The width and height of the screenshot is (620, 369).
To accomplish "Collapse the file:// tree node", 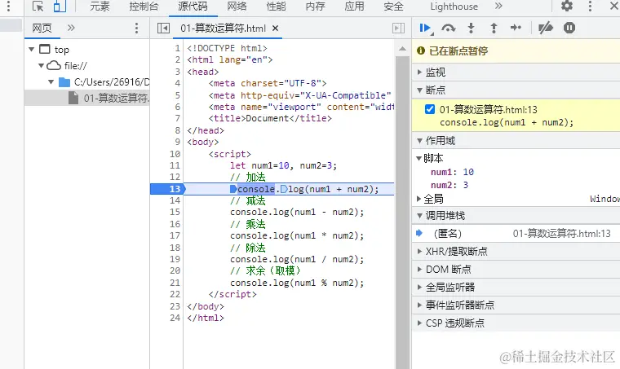I will coord(41,65).
